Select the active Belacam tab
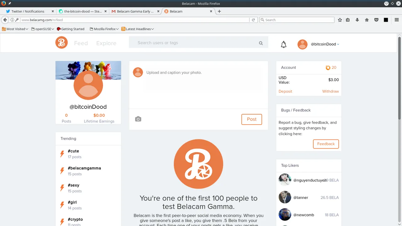 tap(189, 11)
